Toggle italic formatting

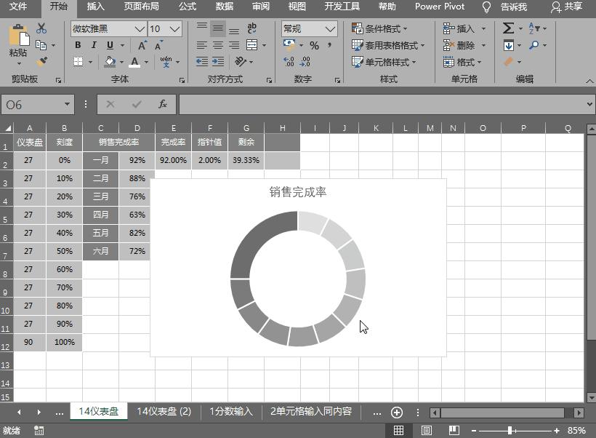coord(92,45)
